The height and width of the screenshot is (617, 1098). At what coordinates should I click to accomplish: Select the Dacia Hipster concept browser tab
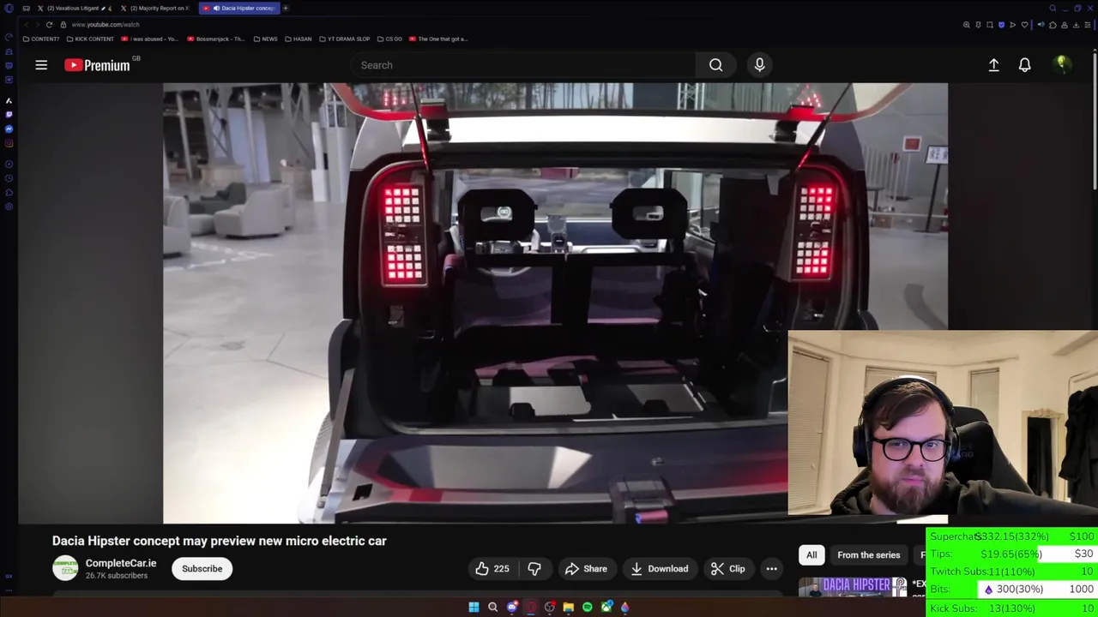239,8
